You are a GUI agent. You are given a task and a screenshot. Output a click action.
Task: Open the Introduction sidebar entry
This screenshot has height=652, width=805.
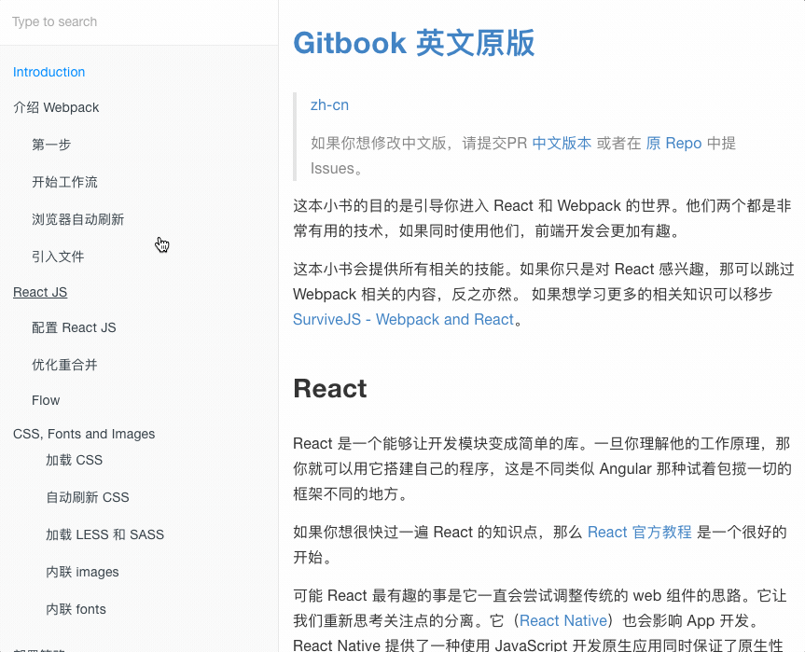49,72
